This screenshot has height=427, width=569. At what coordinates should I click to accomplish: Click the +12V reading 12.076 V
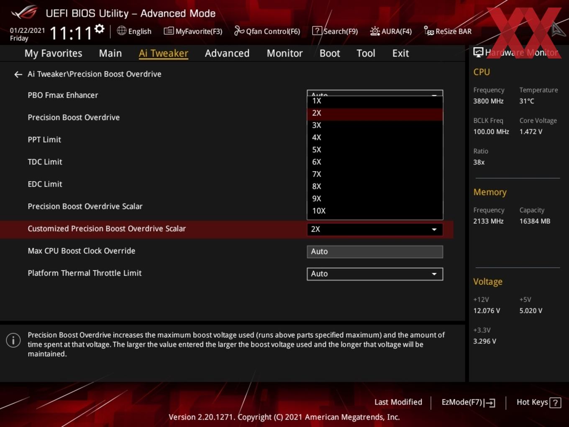487,311
